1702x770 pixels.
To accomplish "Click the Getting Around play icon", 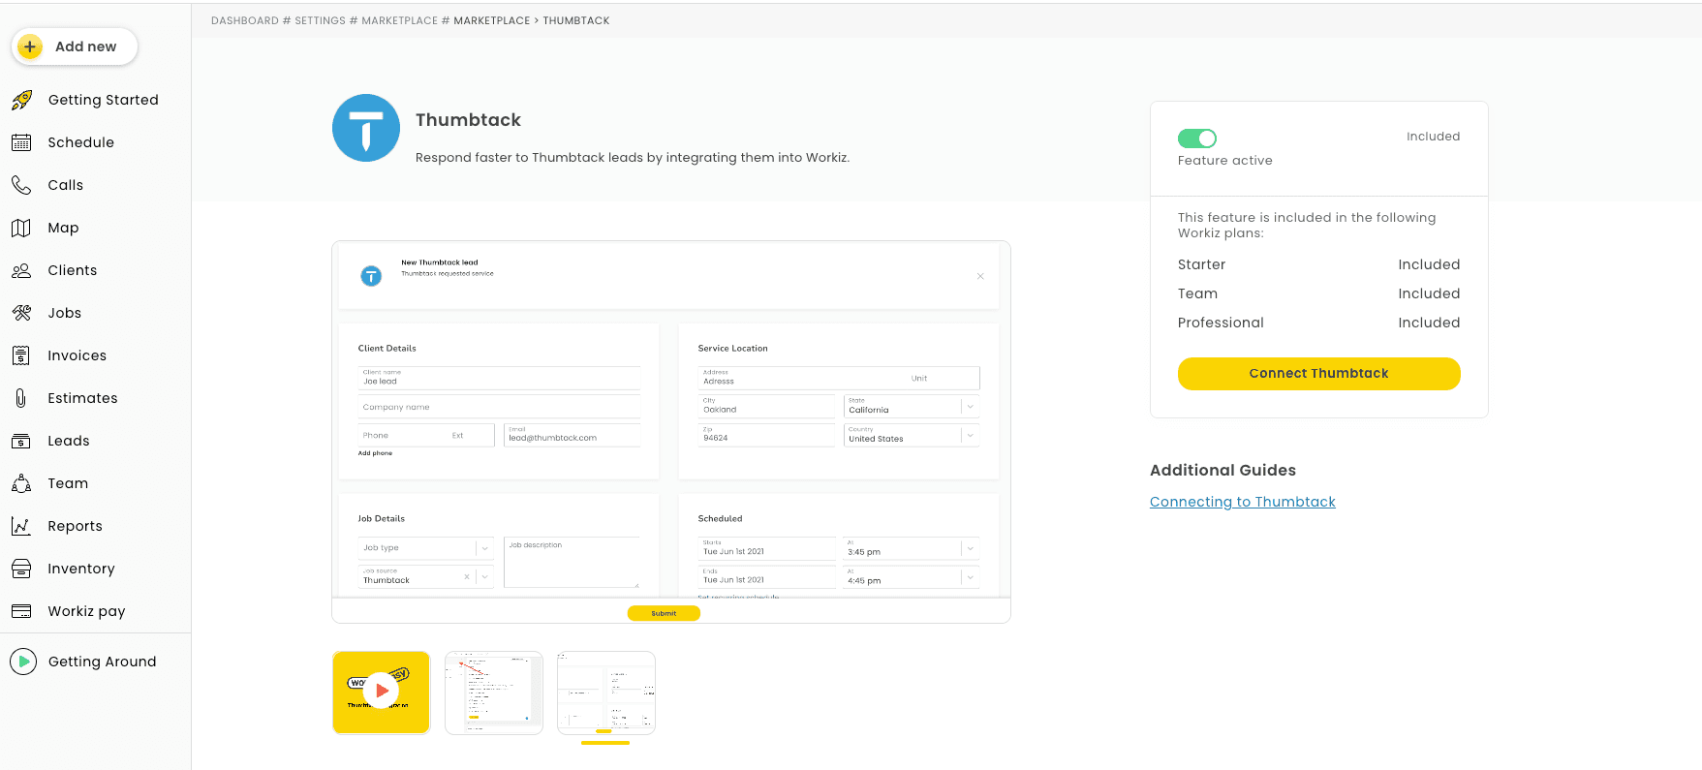I will click(23, 662).
